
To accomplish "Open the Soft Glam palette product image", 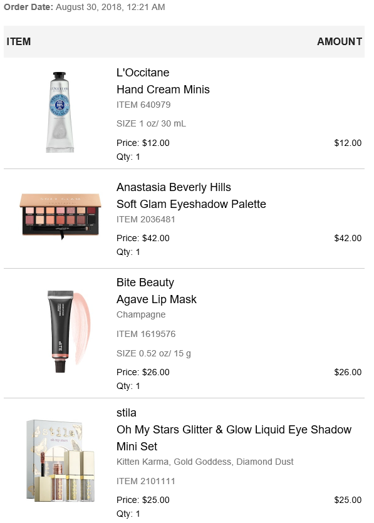I will (60, 216).
